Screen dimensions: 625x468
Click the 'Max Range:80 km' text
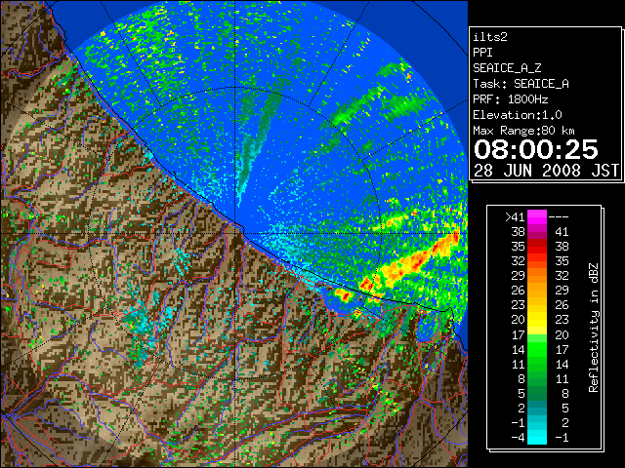[523, 131]
